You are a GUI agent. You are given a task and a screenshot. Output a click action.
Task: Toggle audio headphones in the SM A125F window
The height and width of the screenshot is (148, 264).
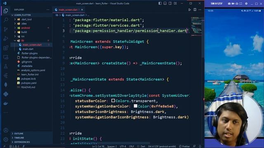pos(237,4)
